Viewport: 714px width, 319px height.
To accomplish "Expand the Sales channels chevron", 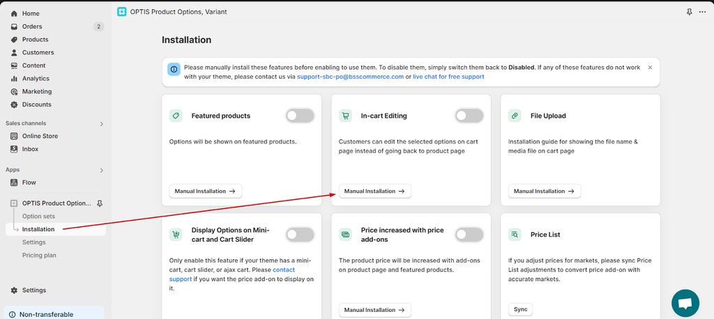I will point(102,124).
